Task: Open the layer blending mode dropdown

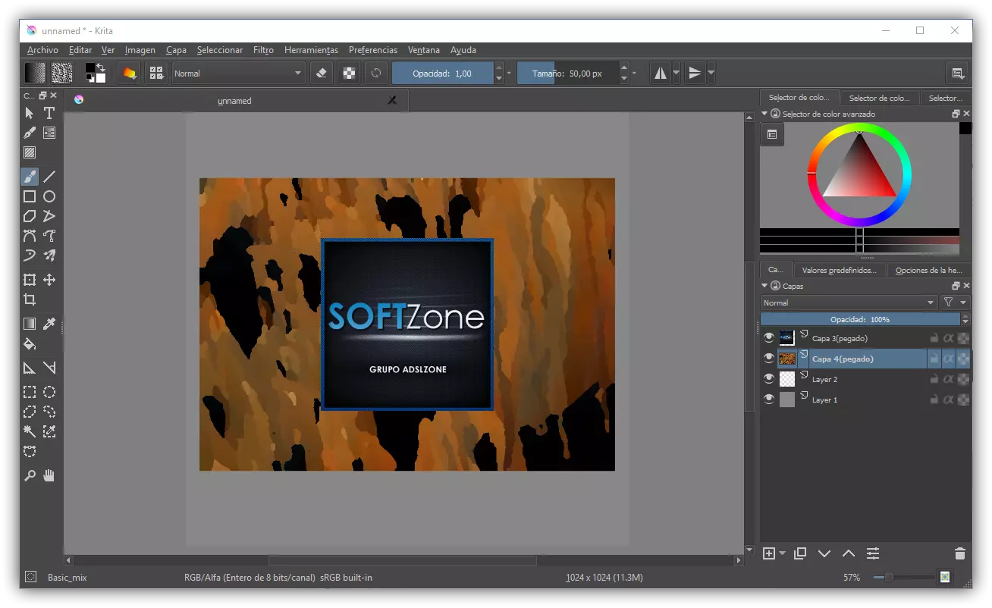Action: pos(849,302)
